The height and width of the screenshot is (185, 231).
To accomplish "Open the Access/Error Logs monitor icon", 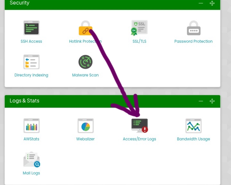I will click(140, 126).
